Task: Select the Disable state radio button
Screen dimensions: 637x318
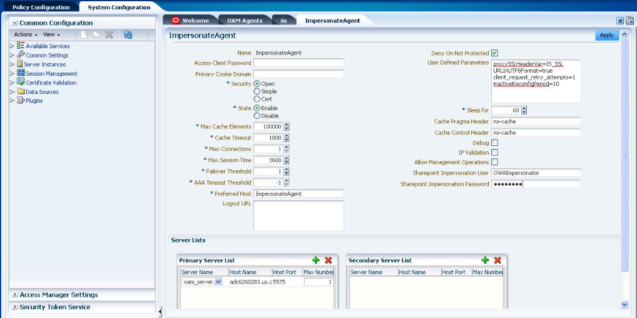Action: [x=257, y=116]
